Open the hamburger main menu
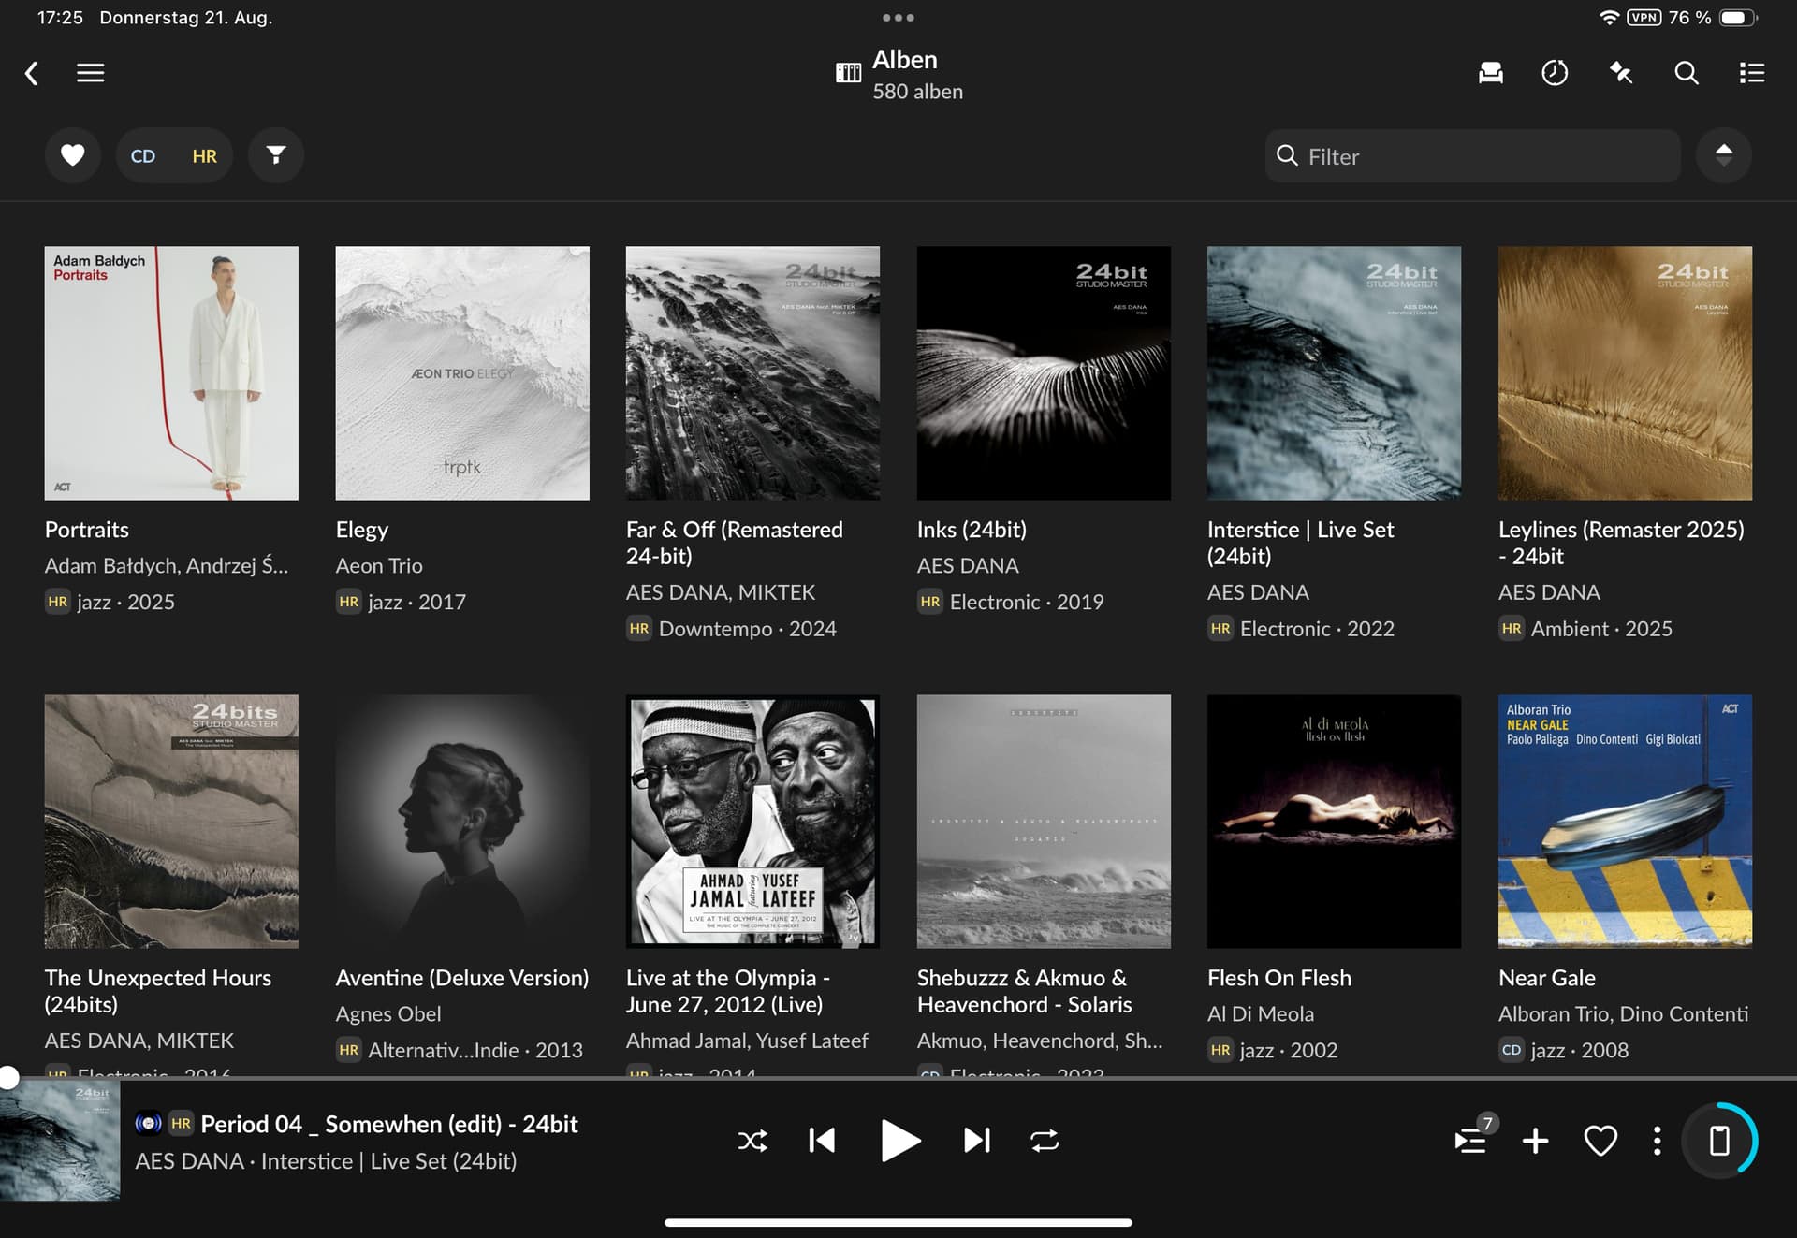Image resolution: width=1797 pixels, height=1238 pixels. click(x=91, y=73)
